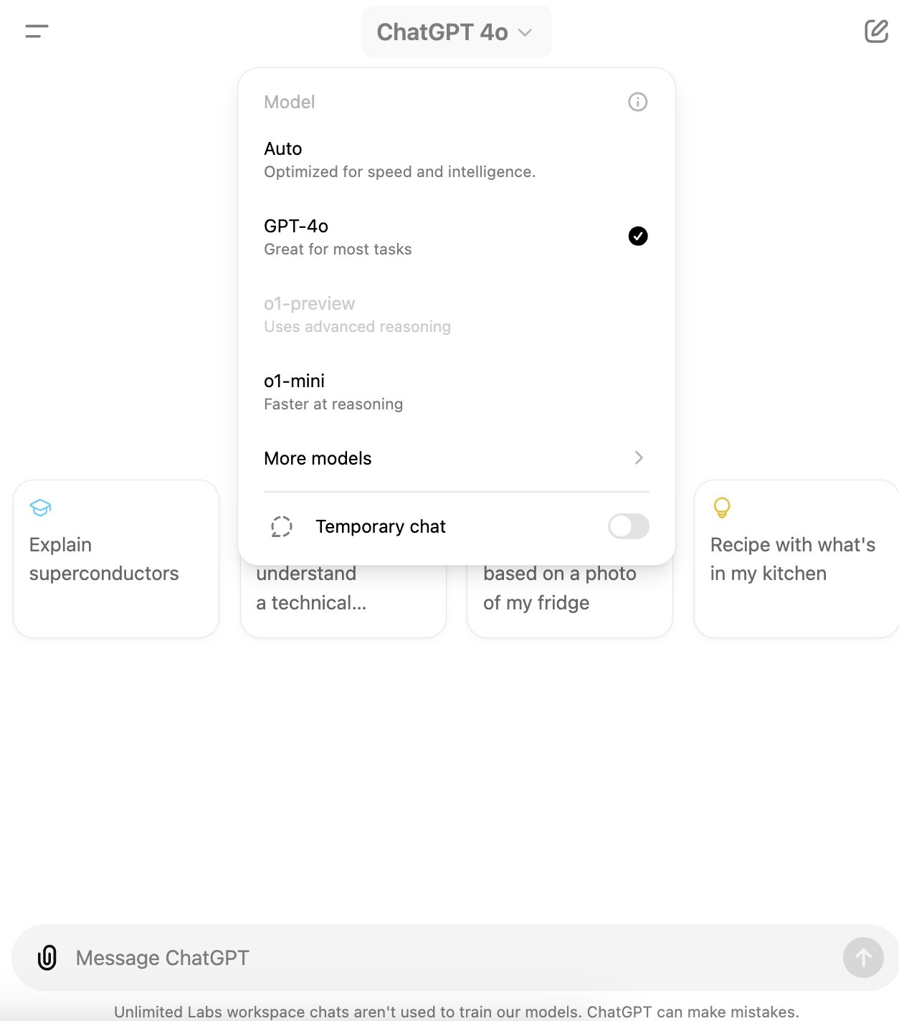Click the Explain superconductors suggestion
Screen dimensions: 899x1021
coord(116,559)
